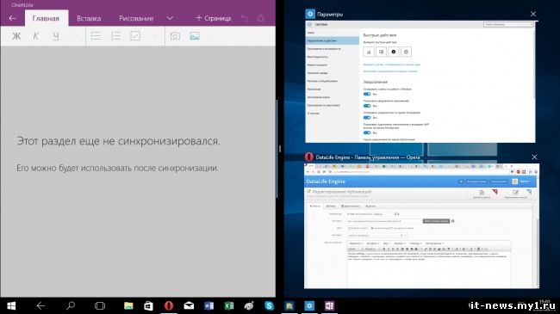Screen dimensions: 560x314
Task: Toggle Windows tips notifications switch
Action: point(367,95)
